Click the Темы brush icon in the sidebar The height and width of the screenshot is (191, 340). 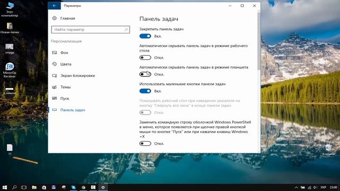click(x=54, y=87)
